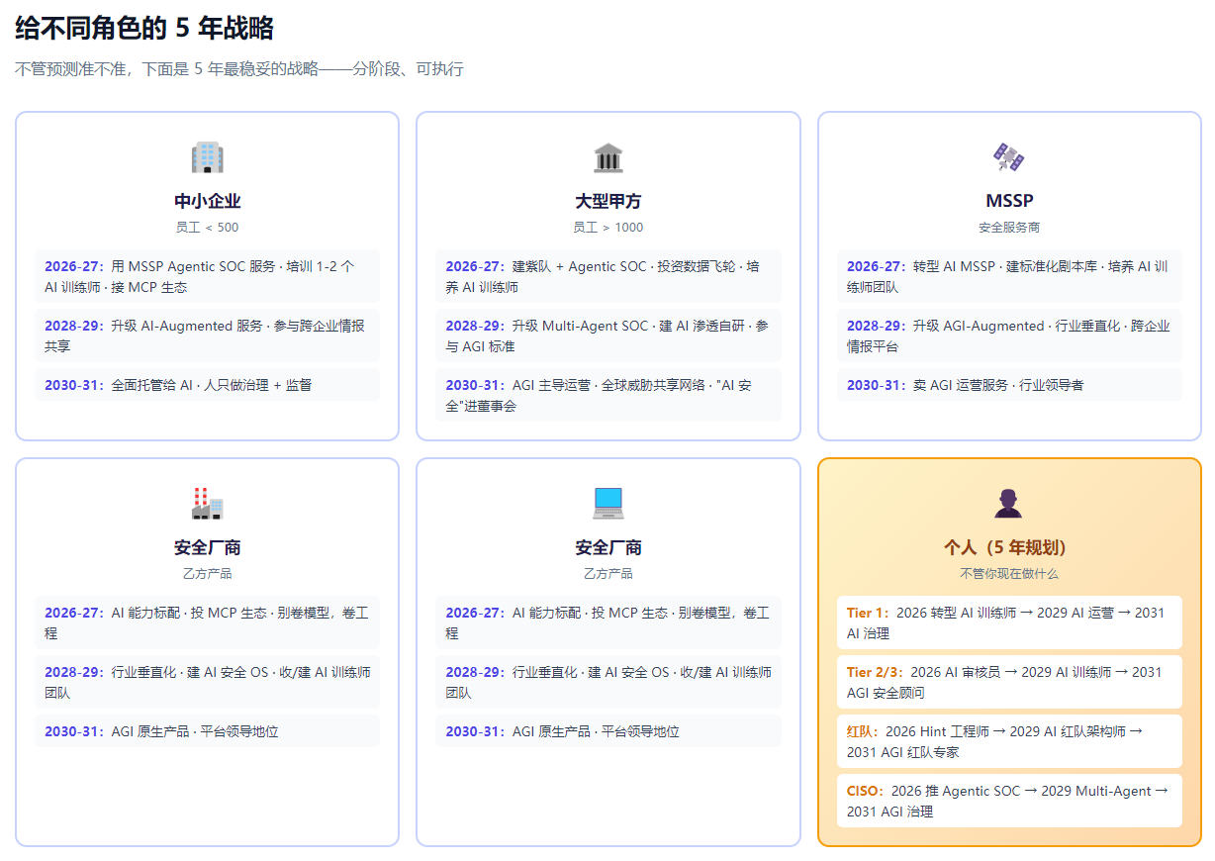Click the person silhouette icon above 个人
The width and height of the screenshot is (1215, 861).
point(1009,504)
